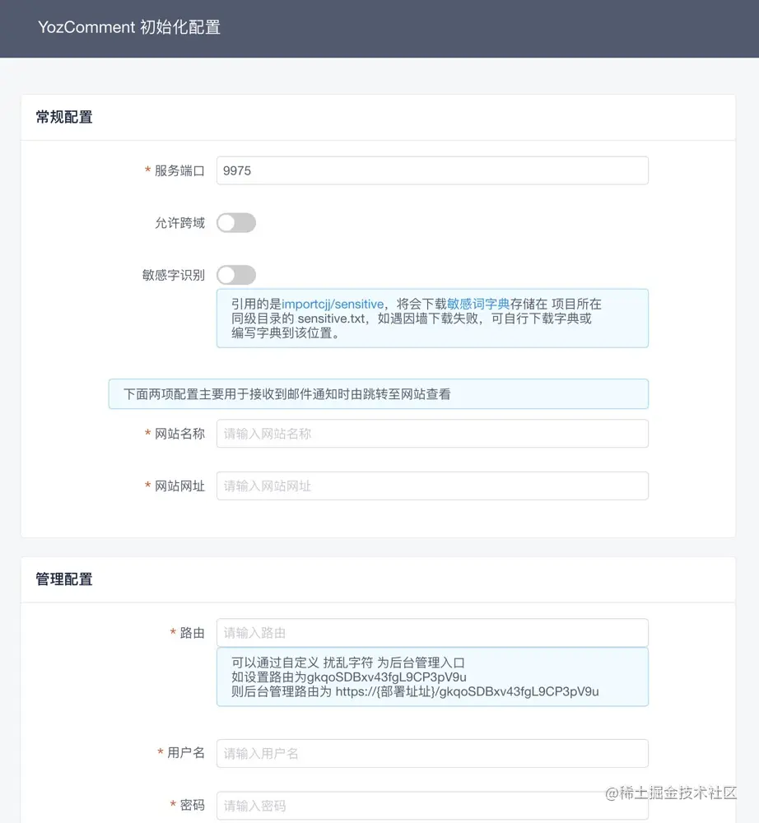This screenshot has height=823, width=759.
Task: Click the 服务端口 input with 9975
Action: [432, 170]
